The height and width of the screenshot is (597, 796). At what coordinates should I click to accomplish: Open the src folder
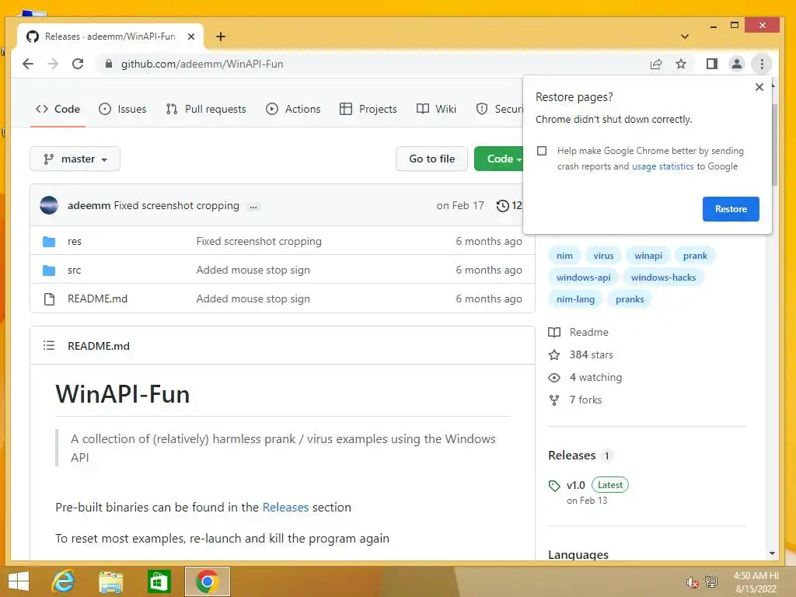74,270
